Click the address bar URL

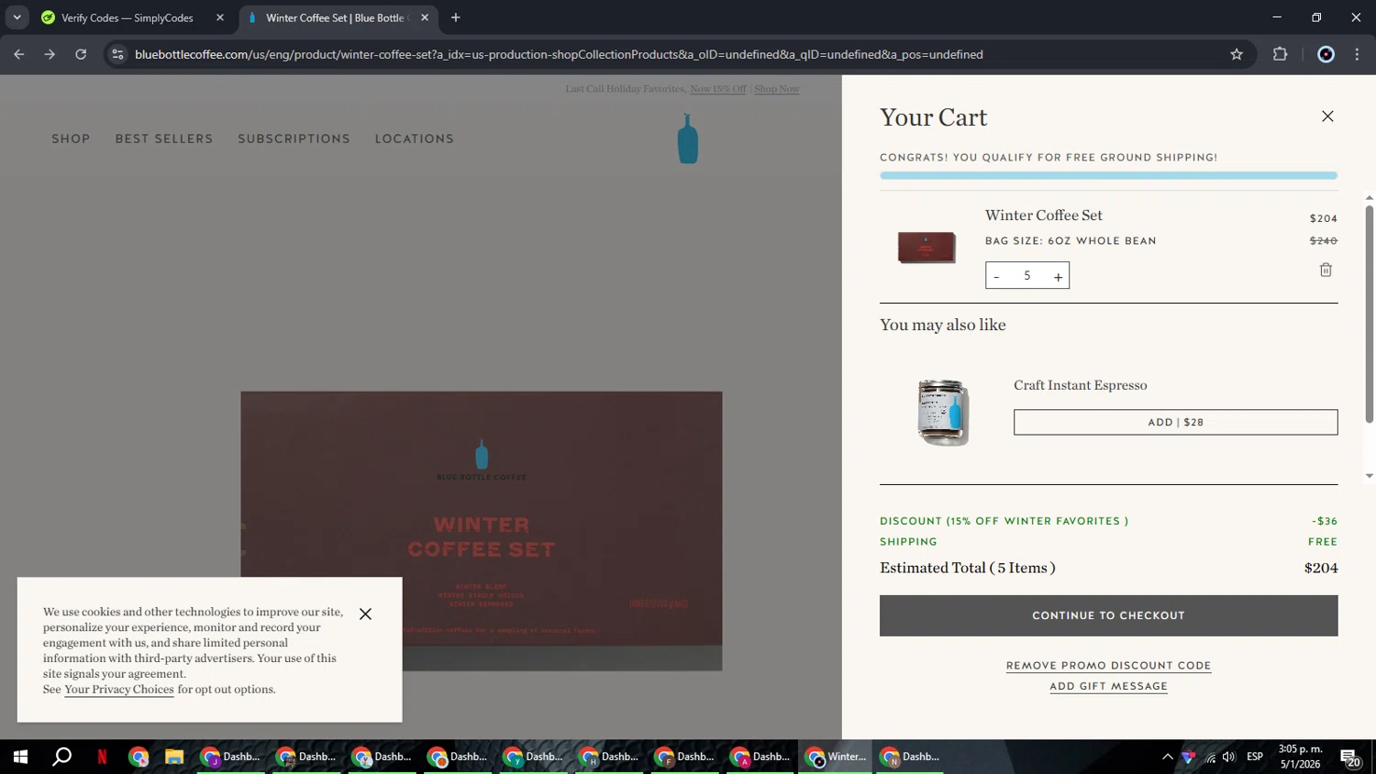[x=559, y=54]
